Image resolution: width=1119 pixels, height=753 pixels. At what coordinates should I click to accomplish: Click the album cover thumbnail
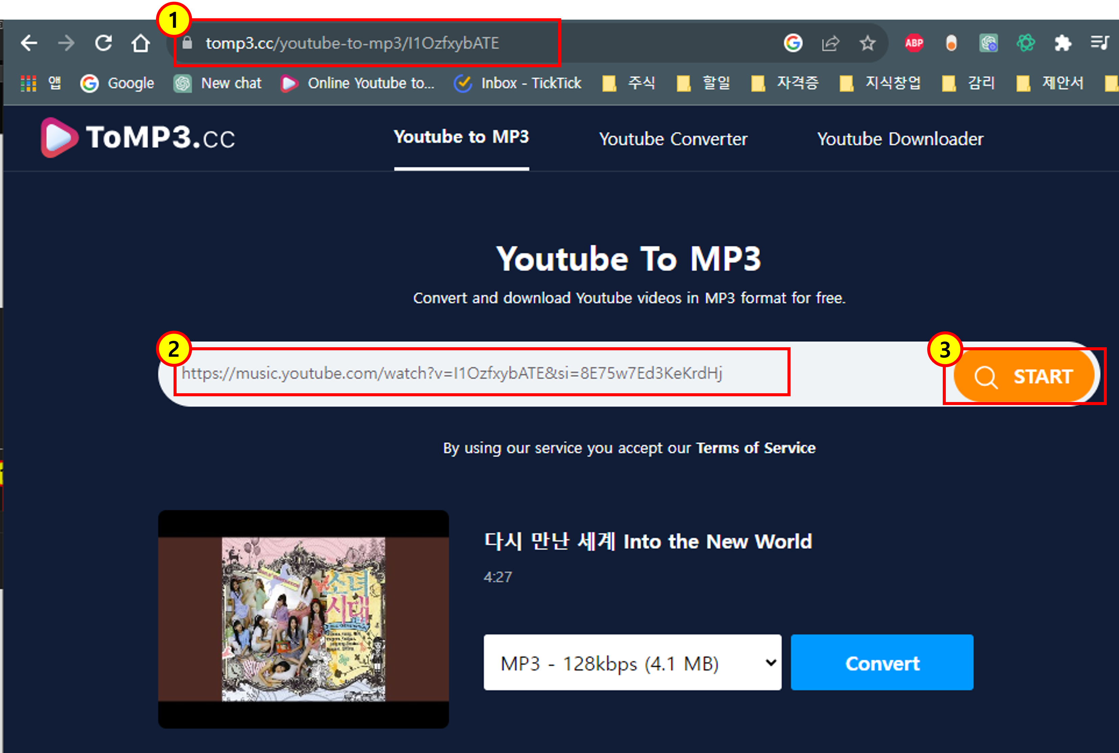tap(303, 619)
